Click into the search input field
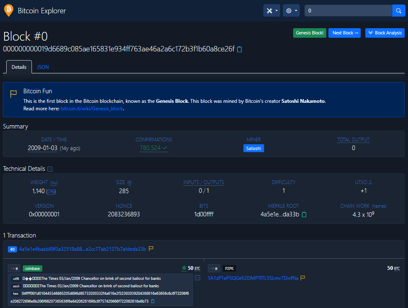 click(x=347, y=11)
